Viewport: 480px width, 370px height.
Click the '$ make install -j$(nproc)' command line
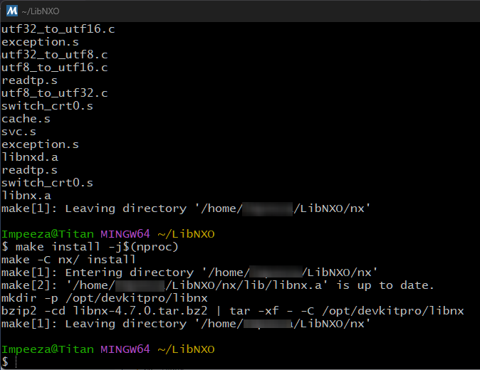point(90,247)
